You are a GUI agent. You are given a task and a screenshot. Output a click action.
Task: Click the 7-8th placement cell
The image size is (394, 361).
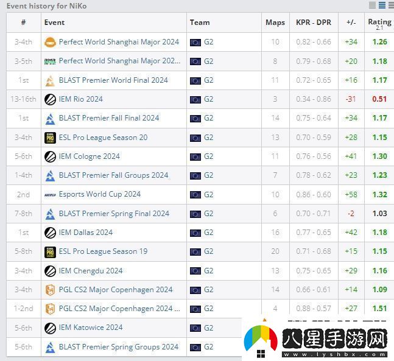click(23, 214)
